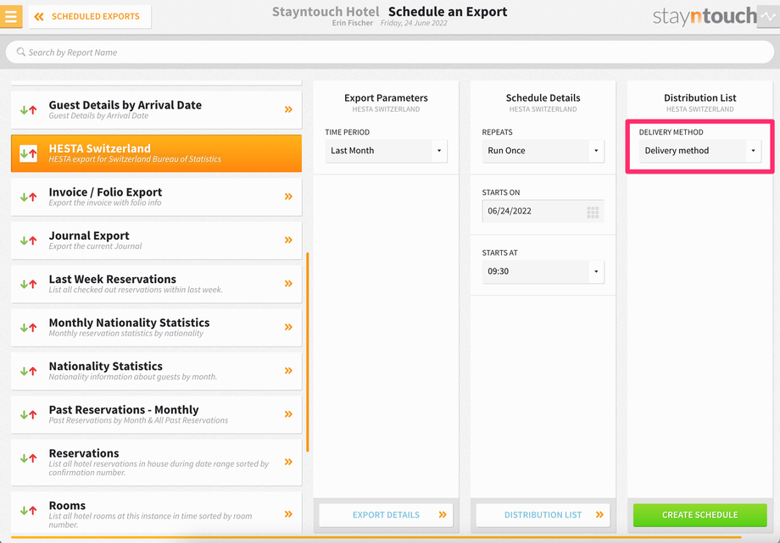Select the HESTA Switzerland report
The height and width of the screenshot is (543, 780).
pos(156,153)
